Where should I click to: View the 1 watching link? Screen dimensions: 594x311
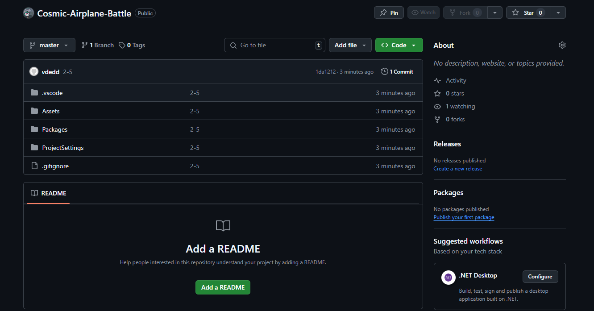(454, 107)
